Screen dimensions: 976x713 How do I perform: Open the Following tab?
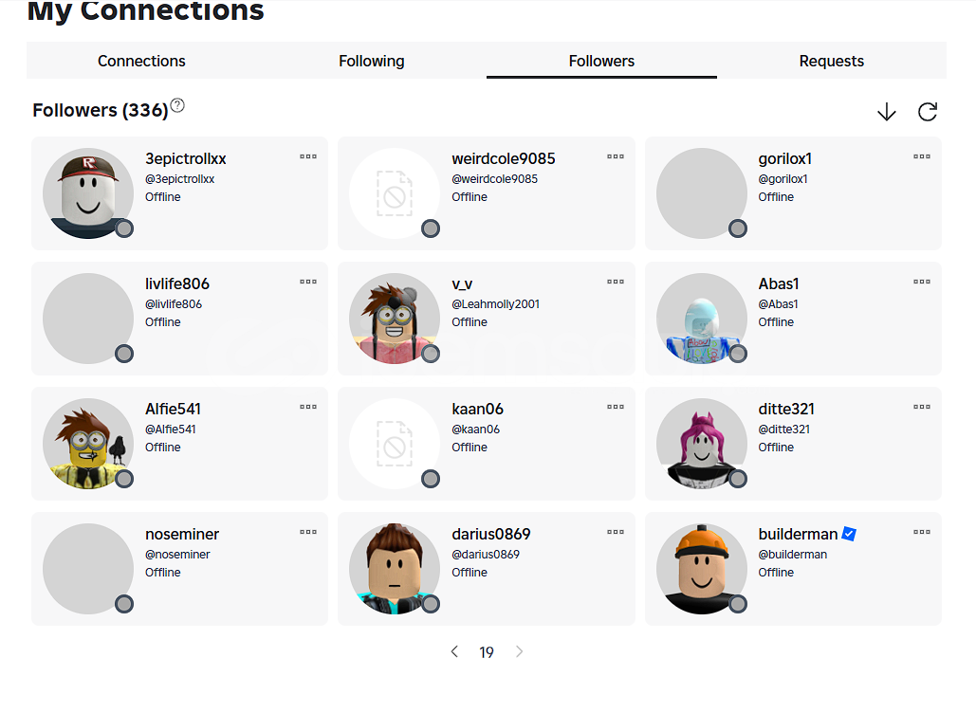(x=372, y=61)
